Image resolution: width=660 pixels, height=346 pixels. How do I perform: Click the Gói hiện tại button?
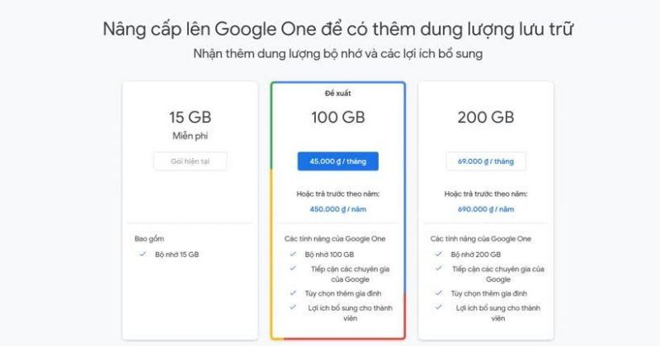pyautogui.click(x=190, y=161)
